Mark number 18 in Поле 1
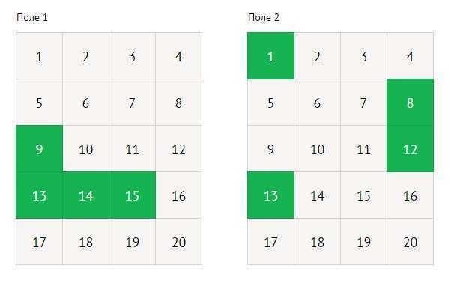Viewport: 451px width, 295px height. pos(85,242)
